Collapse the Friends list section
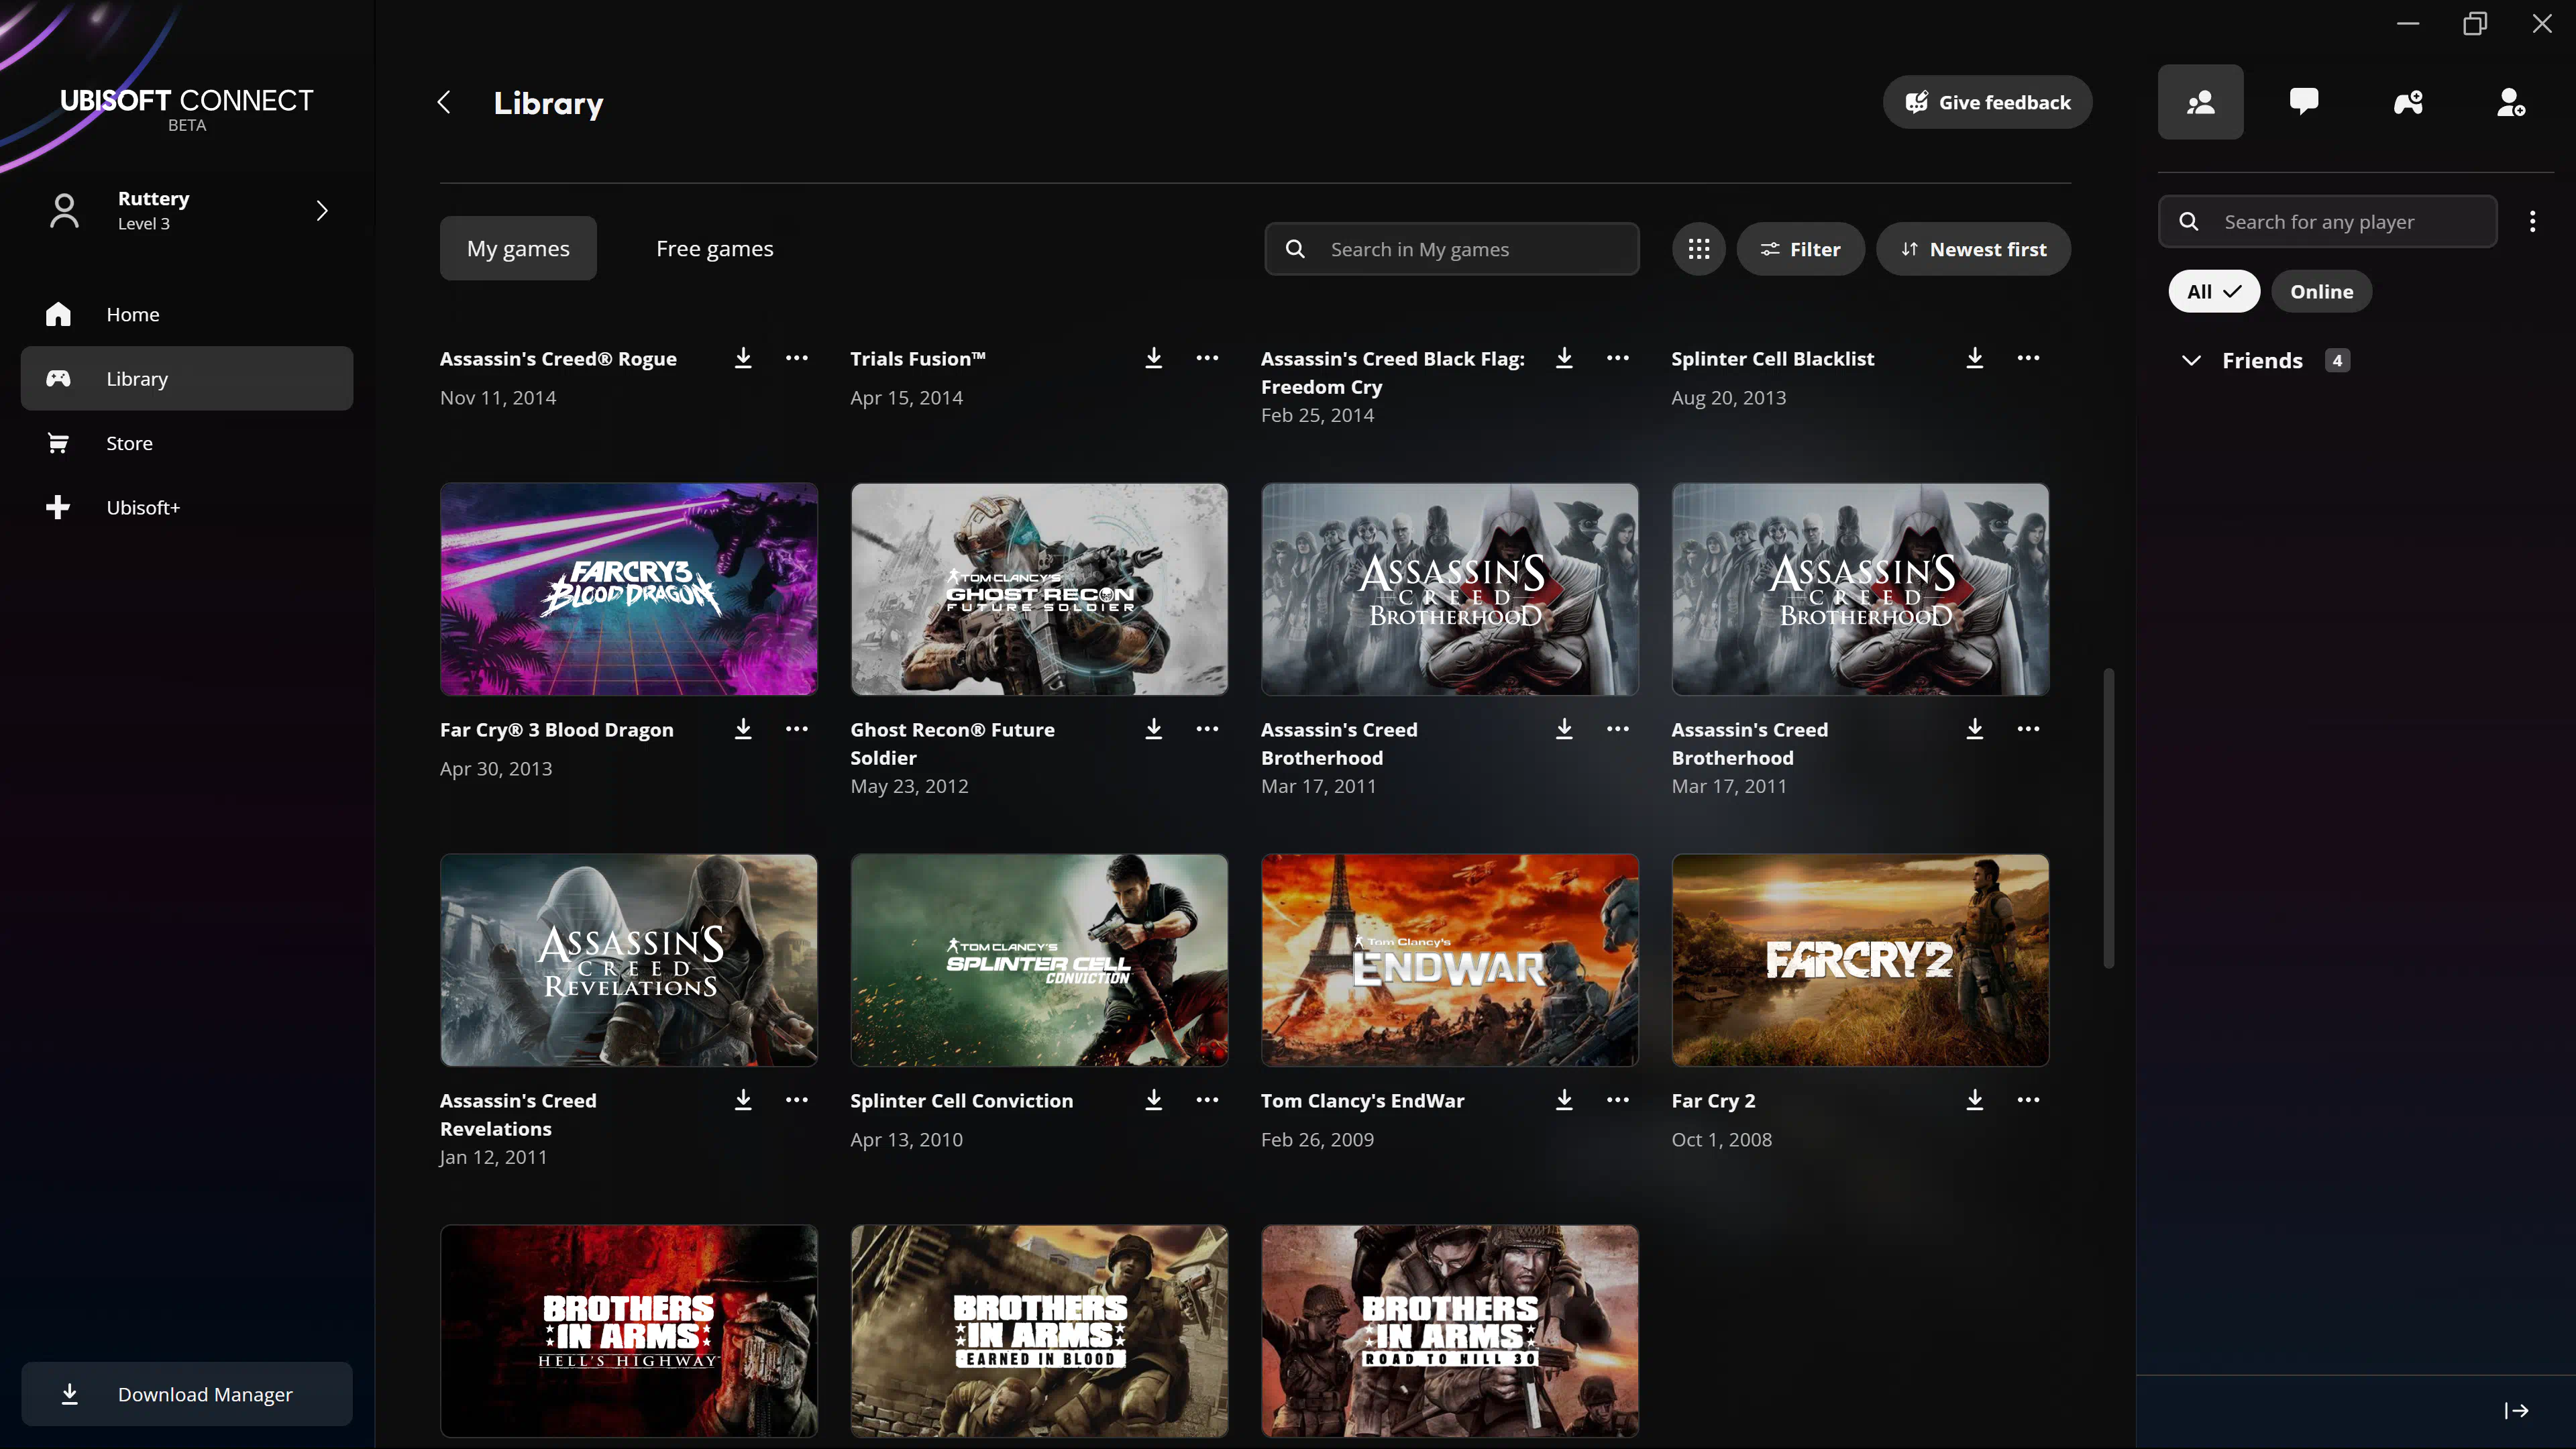 point(2191,360)
